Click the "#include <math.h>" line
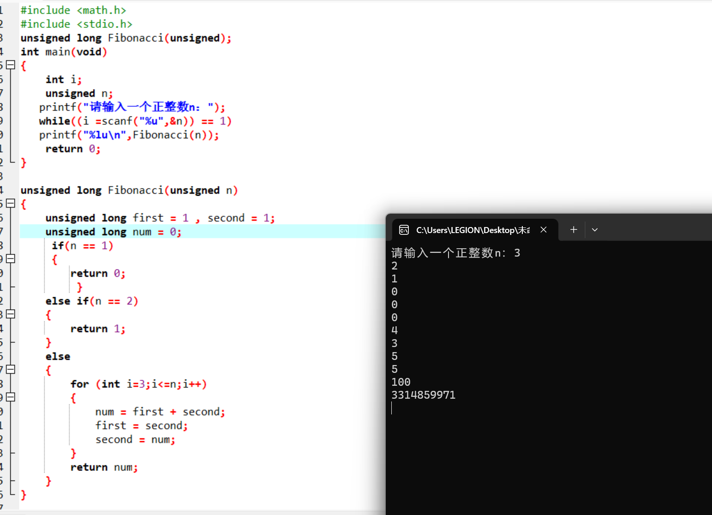 click(x=73, y=10)
